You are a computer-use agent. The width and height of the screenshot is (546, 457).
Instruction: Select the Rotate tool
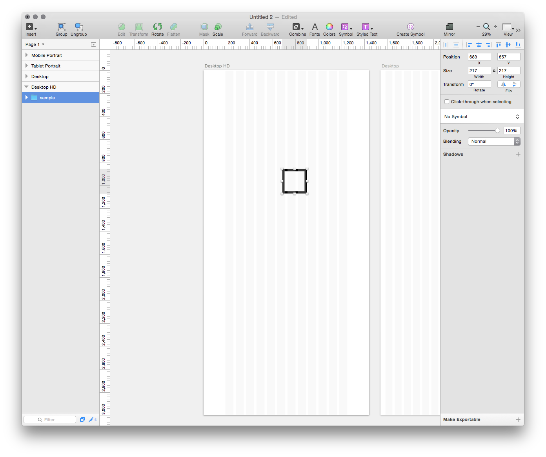[157, 27]
